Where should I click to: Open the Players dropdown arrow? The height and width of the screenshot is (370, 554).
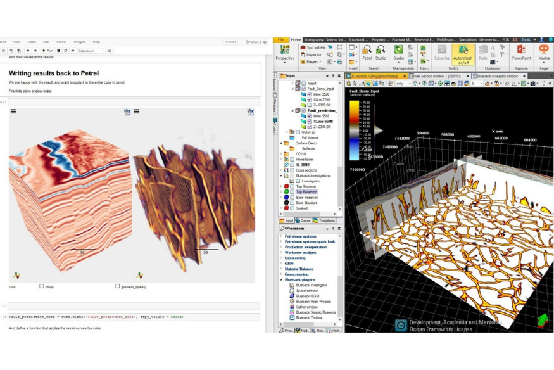(320, 62)
